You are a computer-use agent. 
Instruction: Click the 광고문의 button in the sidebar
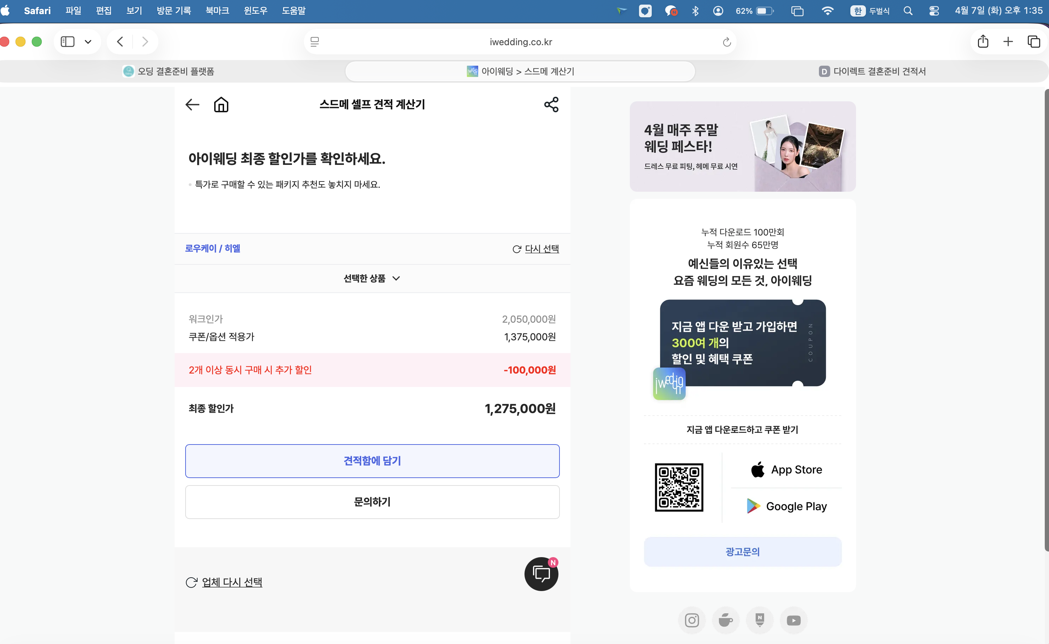coord(742,551)
